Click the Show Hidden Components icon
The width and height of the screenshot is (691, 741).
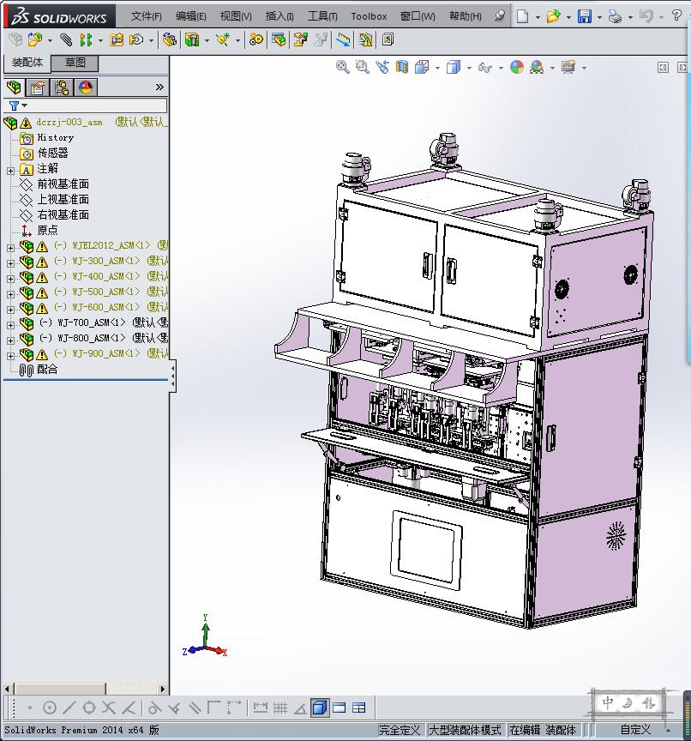[x=169, y=39]
